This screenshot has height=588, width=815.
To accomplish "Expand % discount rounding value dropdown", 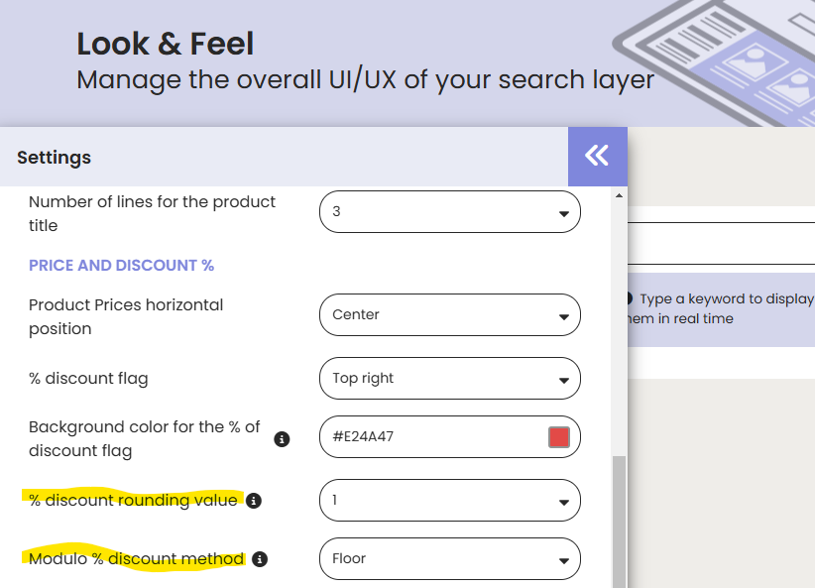I will [449, 501].
